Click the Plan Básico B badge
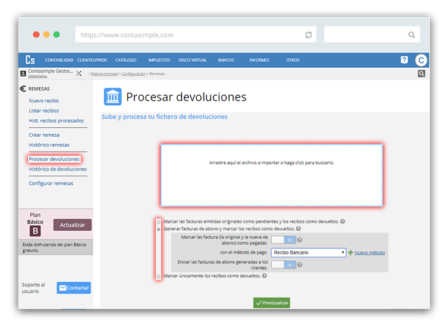 click(x=35, y=231)
